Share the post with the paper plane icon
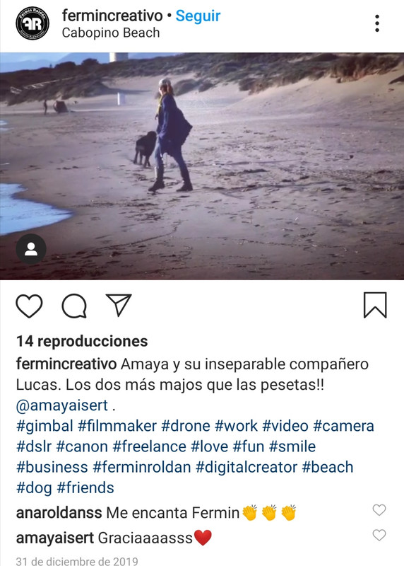 pyautogui.click(x=119, y=305)
